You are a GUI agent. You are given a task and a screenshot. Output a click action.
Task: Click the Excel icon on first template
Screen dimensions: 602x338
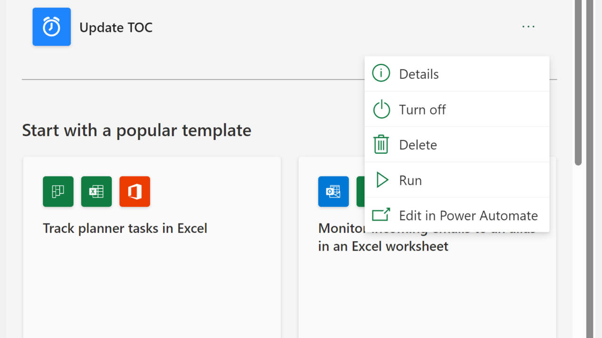click(96, 192)
